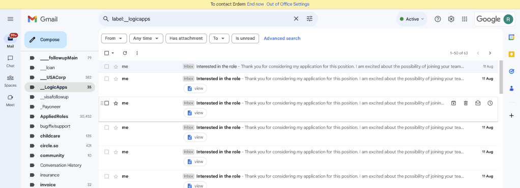520x188 pixels.
Task: Open the Active status dropdown
Action: click(x=412, y=19)
